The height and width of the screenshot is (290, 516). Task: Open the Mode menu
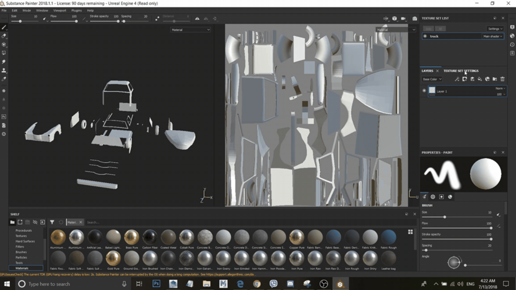[27, 10]
